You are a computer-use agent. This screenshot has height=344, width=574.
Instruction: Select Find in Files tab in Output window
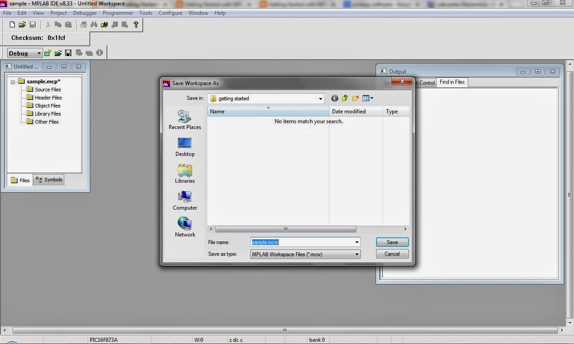click(452, 82)
